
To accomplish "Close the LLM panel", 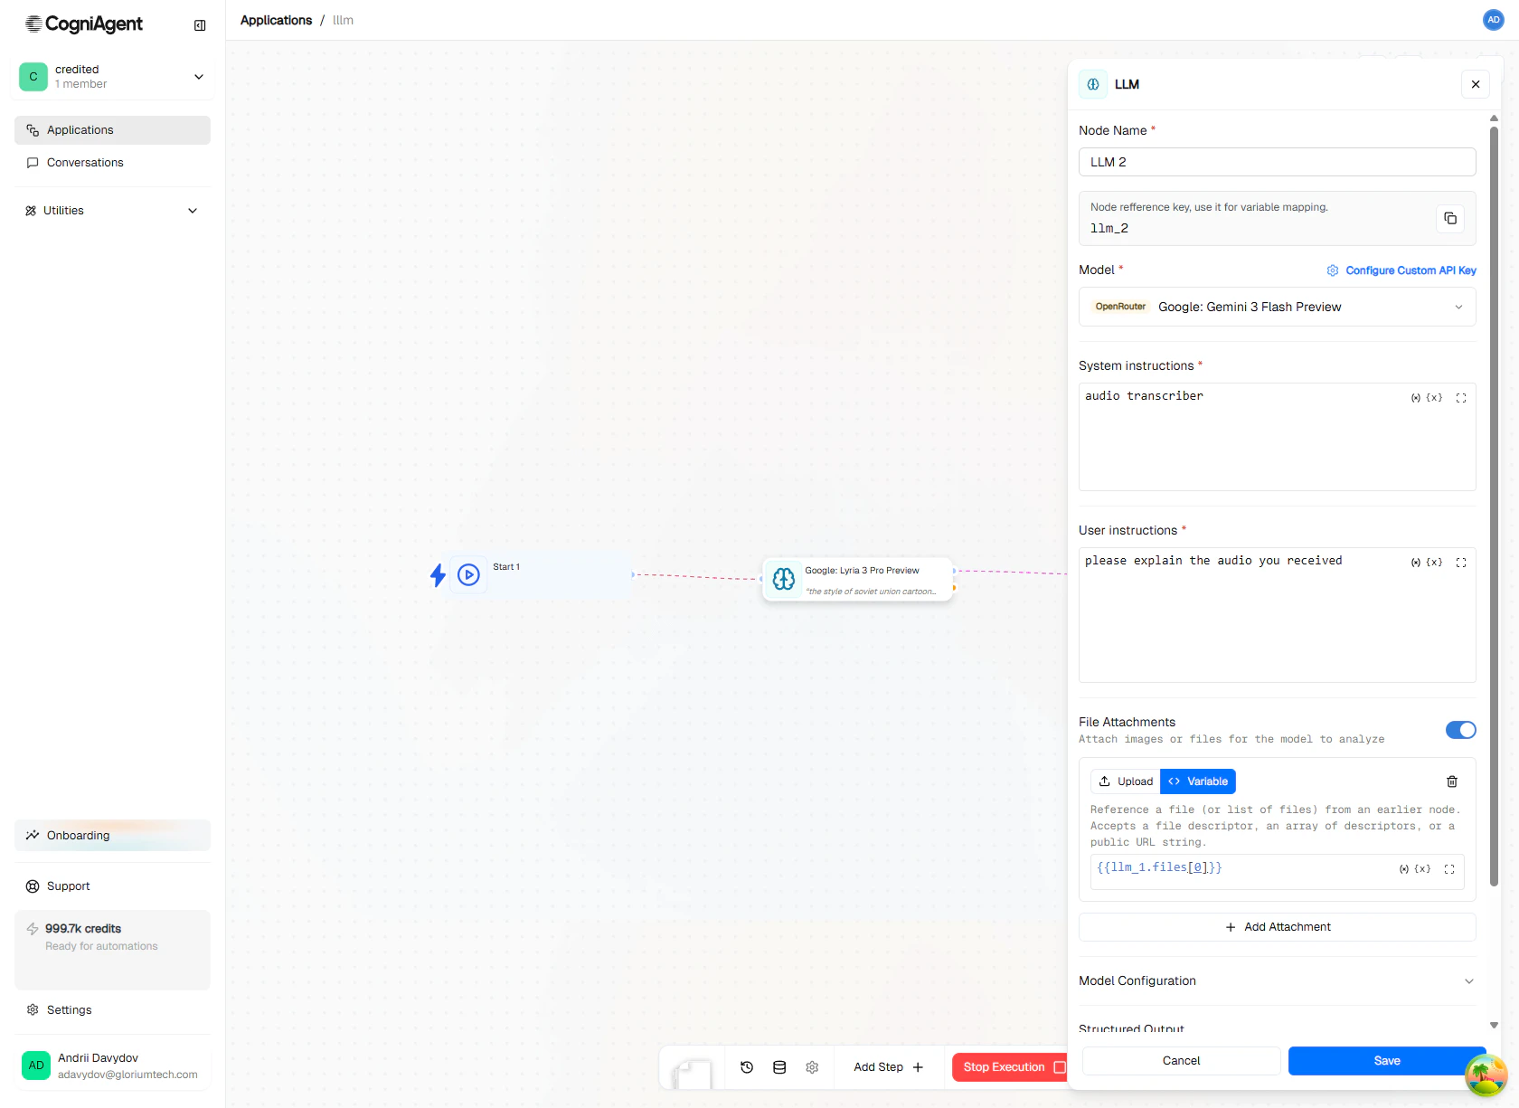I will (1476, 84).
